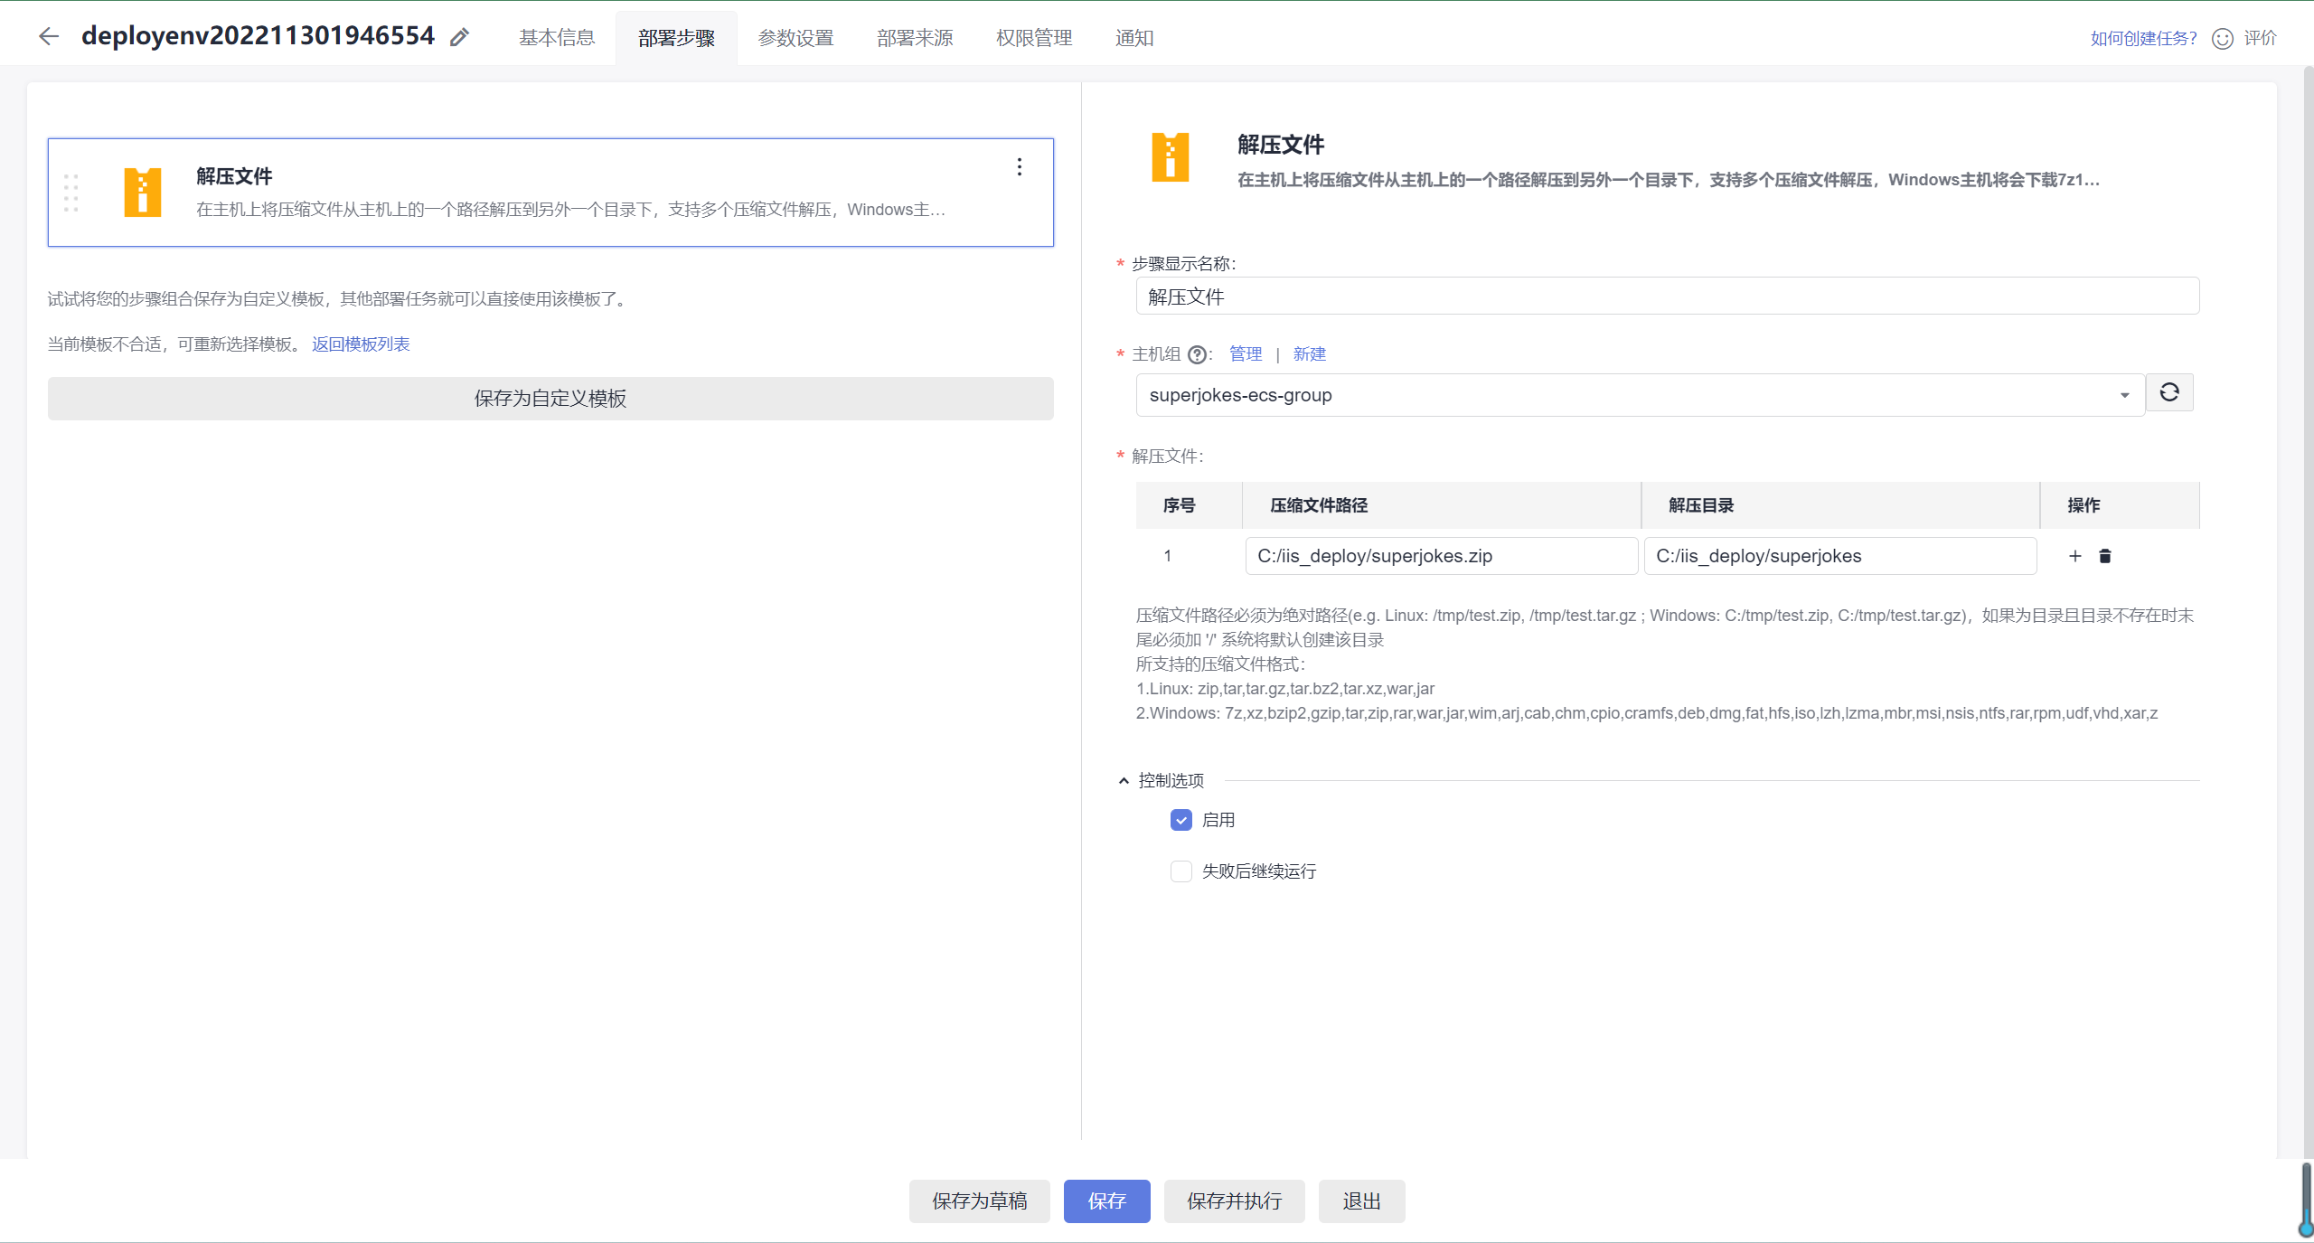Click 保存为草稿 button
This screenshot has height=1243, width=2314.
[980, 1201]
